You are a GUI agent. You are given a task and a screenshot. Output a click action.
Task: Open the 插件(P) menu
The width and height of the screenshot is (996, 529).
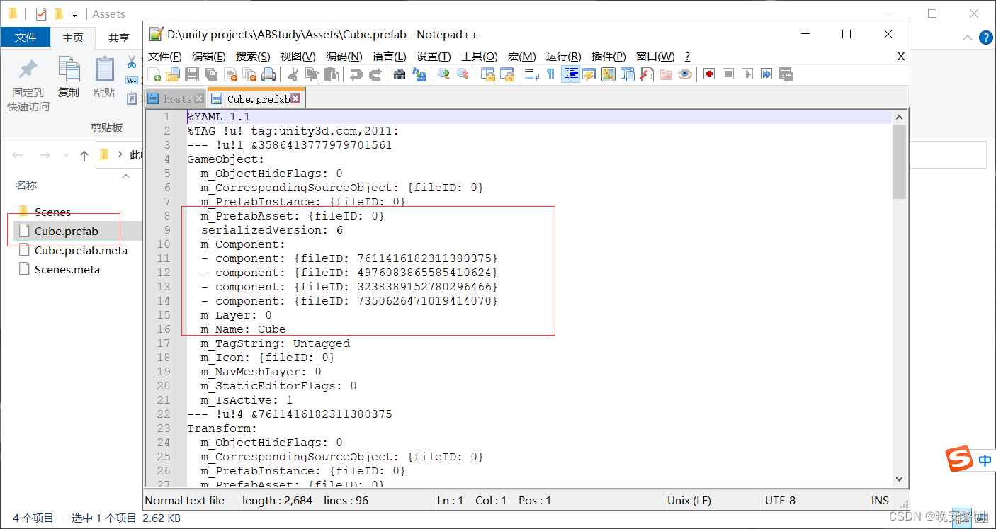click(x=609, y=57)
